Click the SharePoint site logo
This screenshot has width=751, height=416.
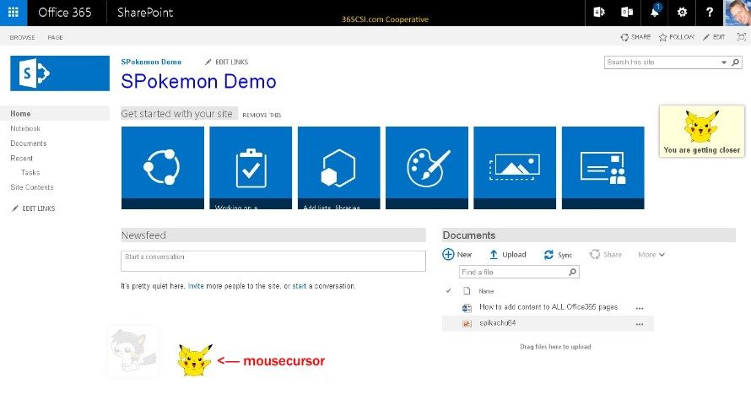(60, 73)
